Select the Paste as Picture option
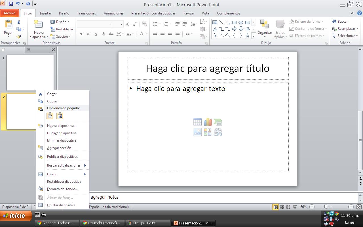The height and width of the screenshot is (227, 363). click(60, 115)
